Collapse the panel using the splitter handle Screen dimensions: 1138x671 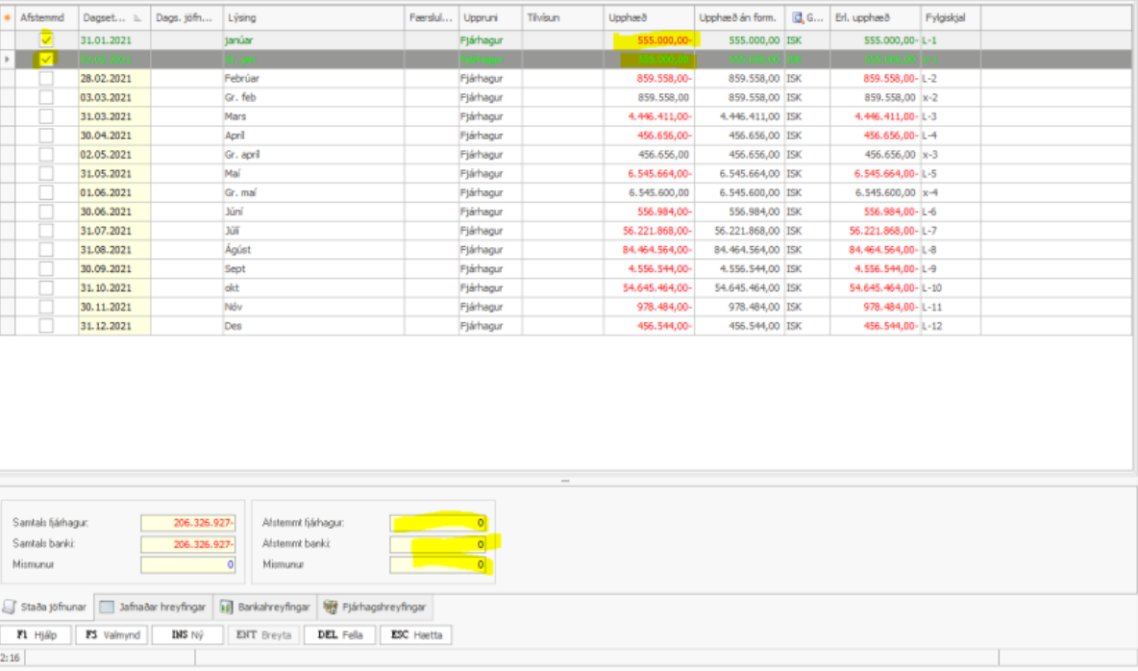tap(565, 479)
